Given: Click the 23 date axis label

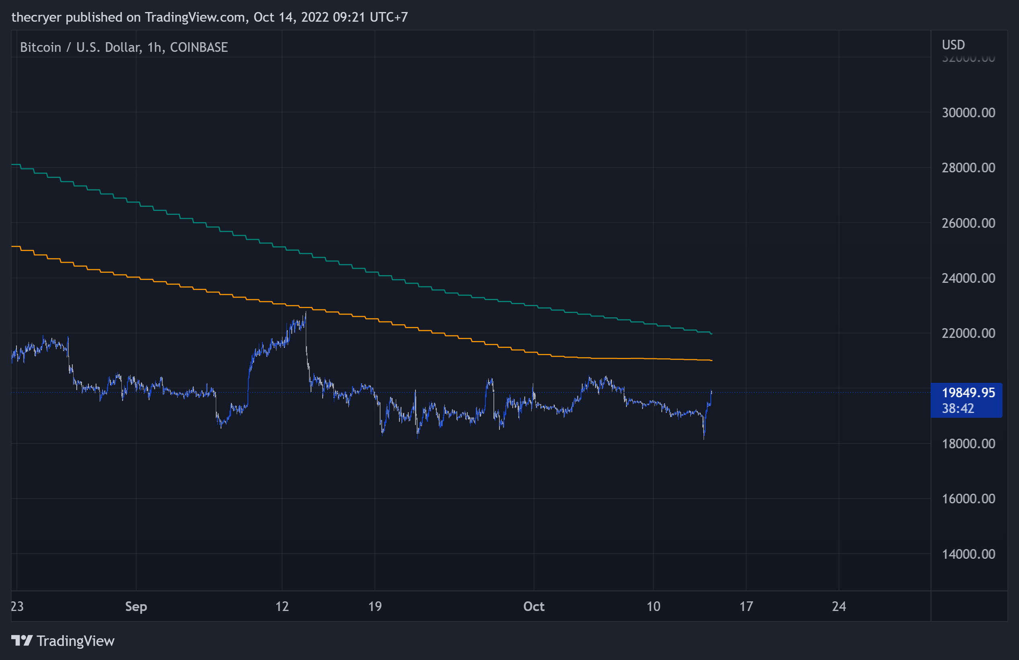Looking at the screenshot, I should coord(17,607).
